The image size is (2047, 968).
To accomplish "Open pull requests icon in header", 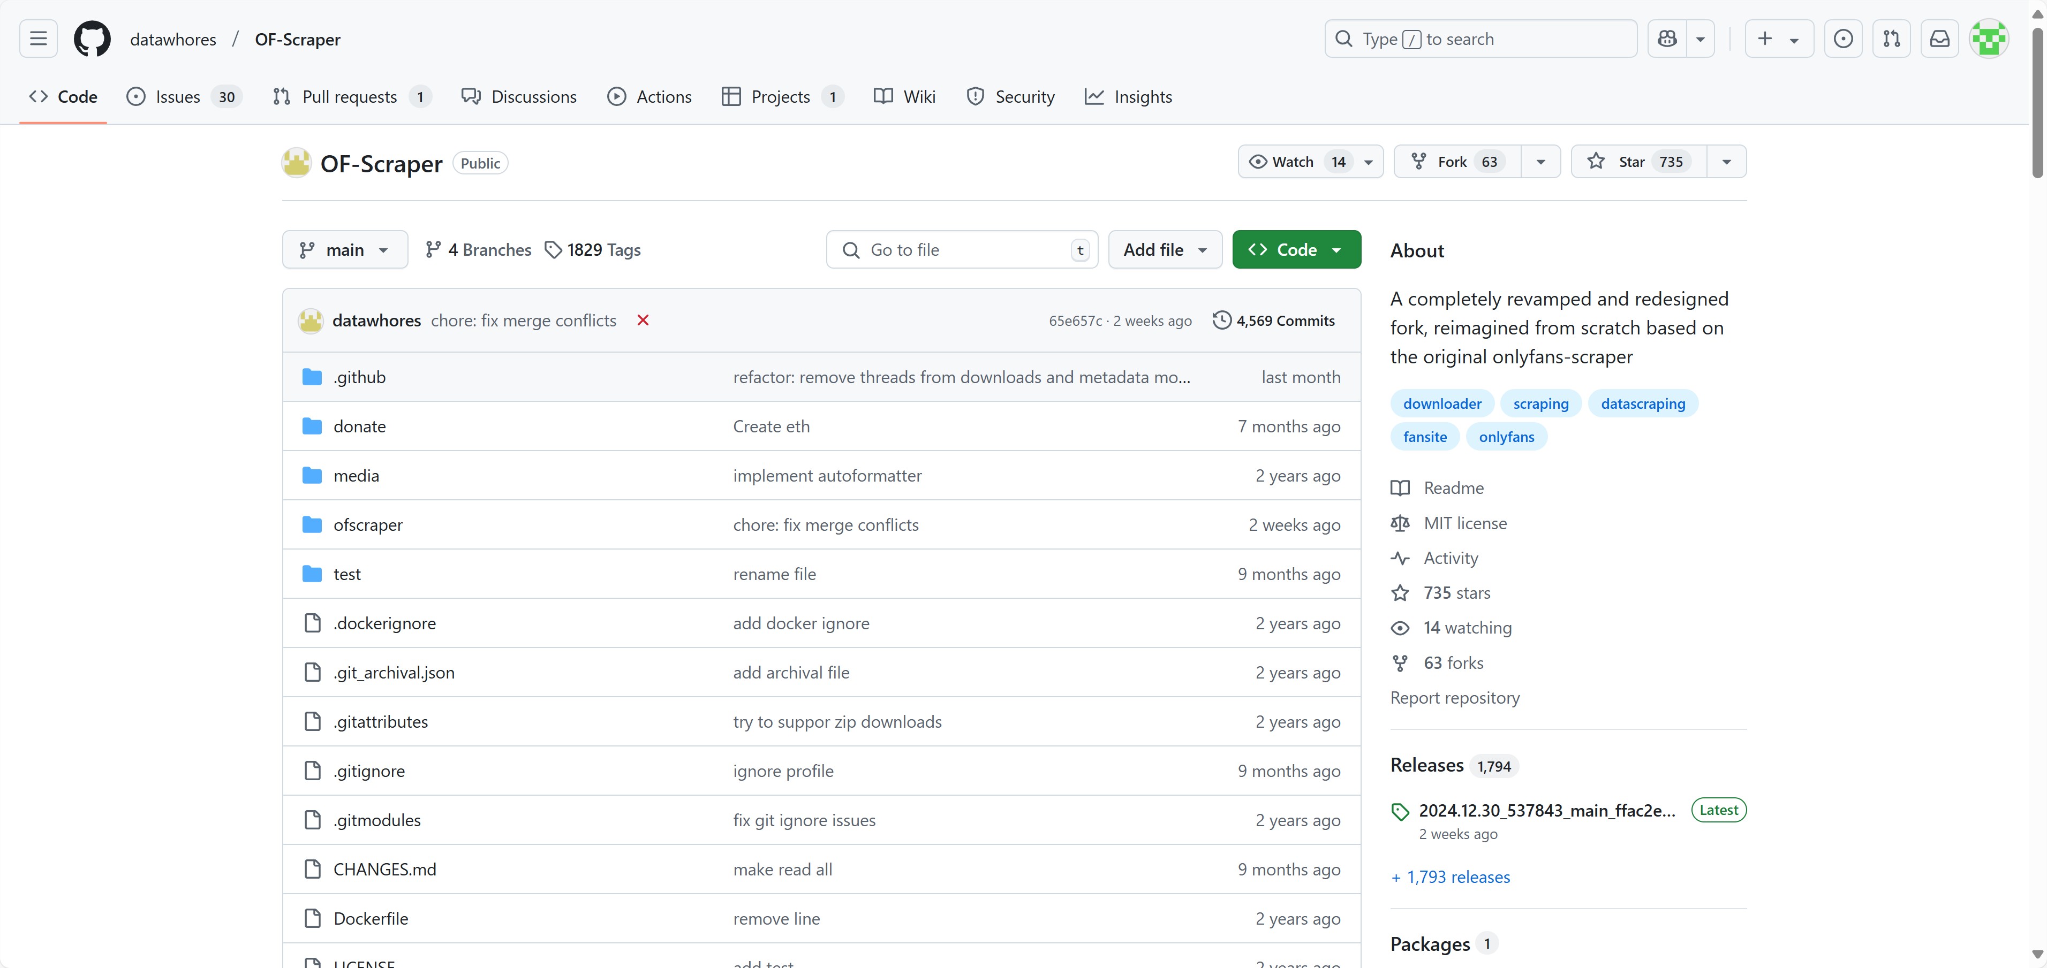I will click(1891, 39).
